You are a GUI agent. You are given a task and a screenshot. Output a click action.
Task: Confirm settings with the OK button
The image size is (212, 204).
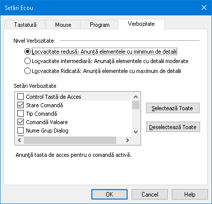[109, 194]
